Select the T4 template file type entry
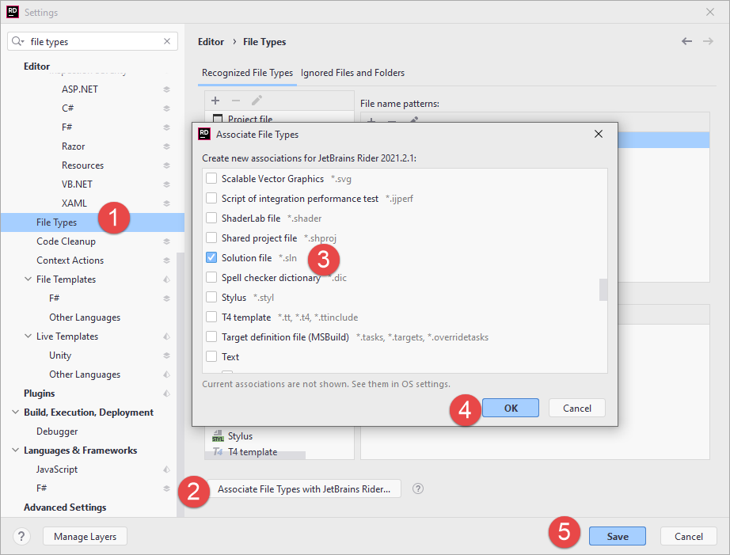The image size is (730, 555). (253, 451)
